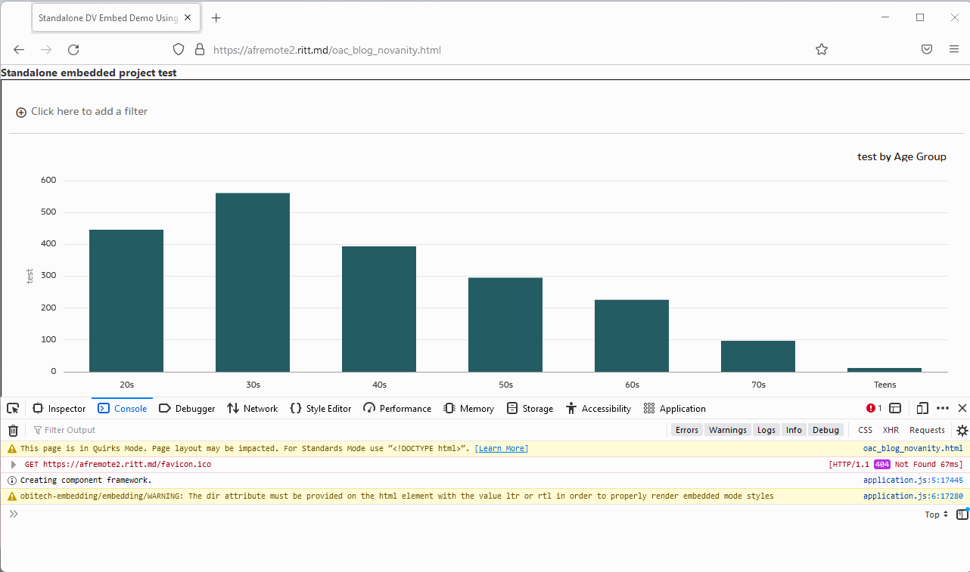Expand the favicon.ico GET request row
970x572 pixels.
(13, 464)
